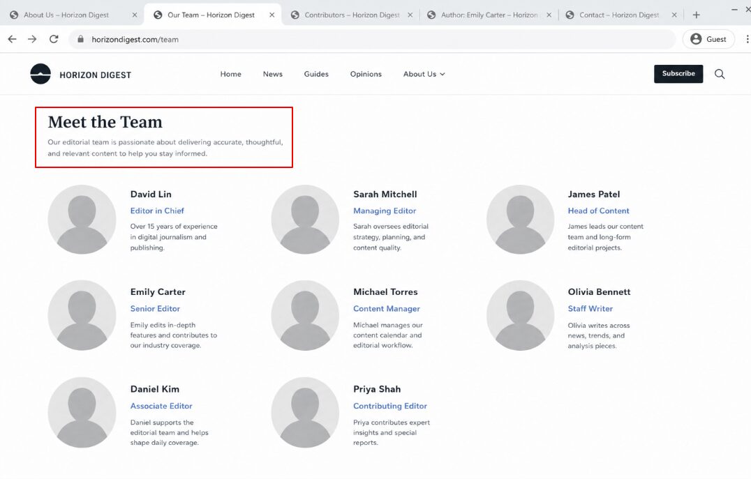Open a new tab with plus icon
This screenshot has height=479, width=751.
click(x=697, y=15)
